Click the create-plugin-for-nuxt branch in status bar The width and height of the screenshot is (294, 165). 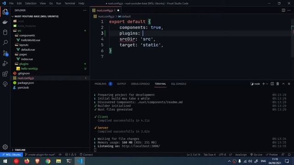click(40, 154)
